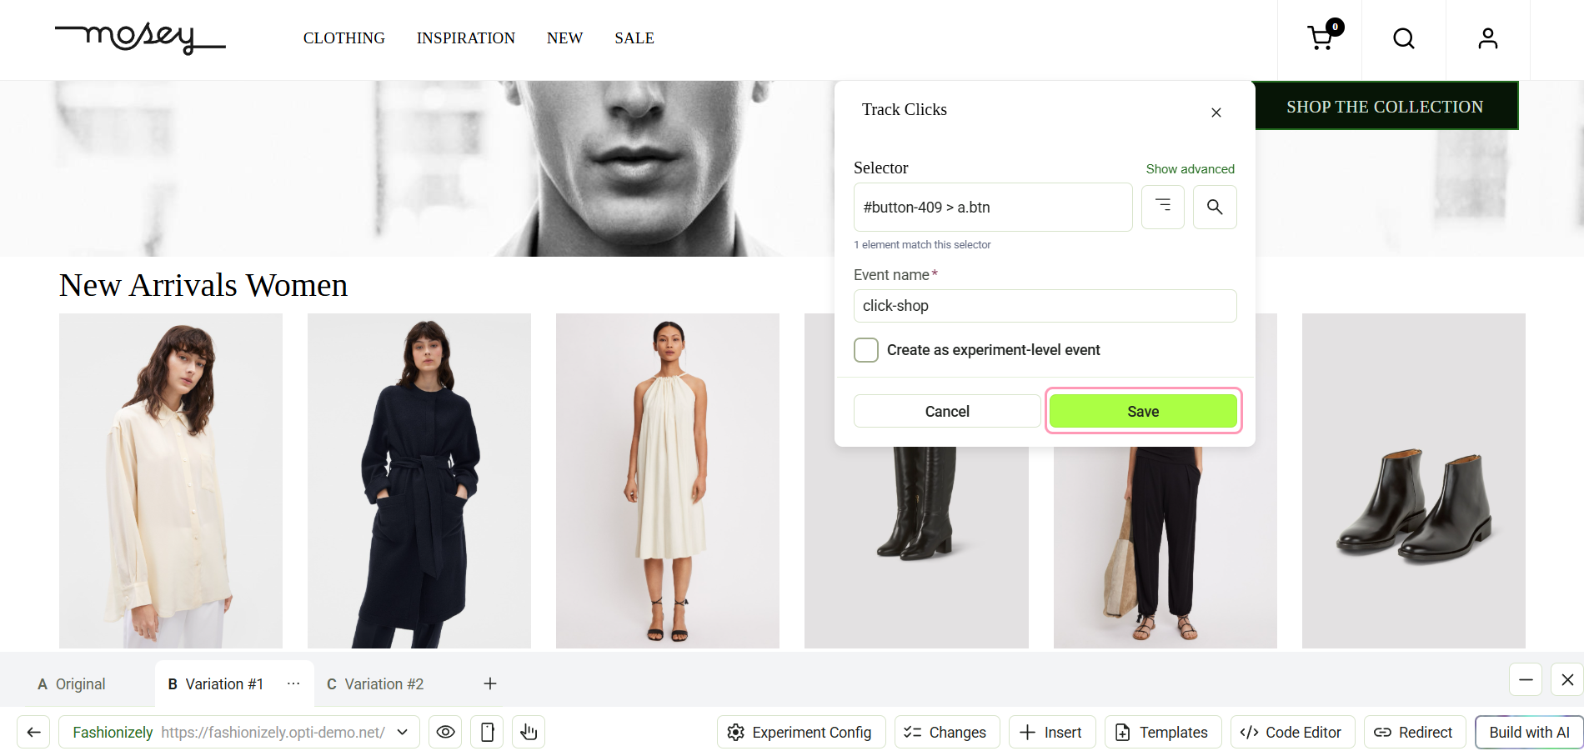The width and height of the screenshot is (1584, 756).
Task: Activate the interactive hand pointer mode
Action: [529, 732]
